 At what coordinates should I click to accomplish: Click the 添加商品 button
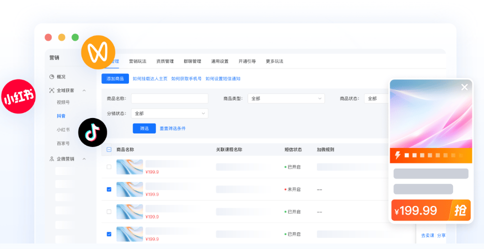point(115,78)
